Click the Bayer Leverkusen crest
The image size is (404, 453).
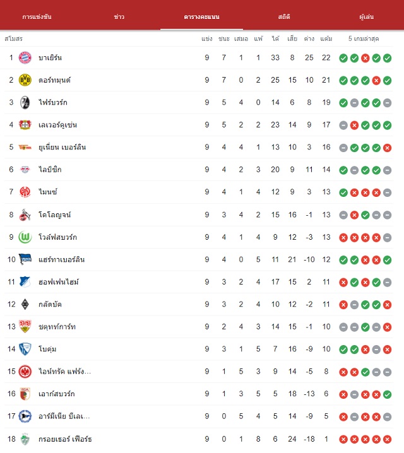(x=25, y=125)
